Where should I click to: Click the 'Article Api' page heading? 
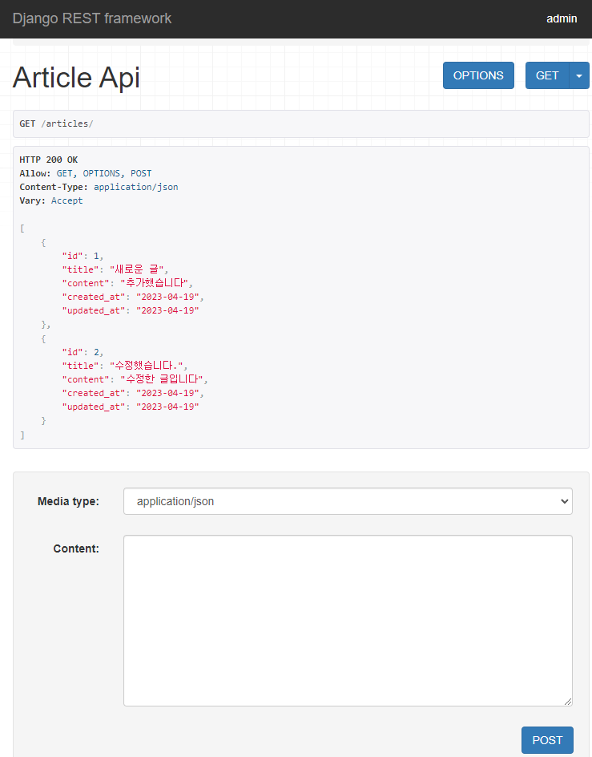tap(76, 77)
